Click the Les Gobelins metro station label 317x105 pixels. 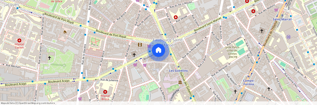click(178, 71)
